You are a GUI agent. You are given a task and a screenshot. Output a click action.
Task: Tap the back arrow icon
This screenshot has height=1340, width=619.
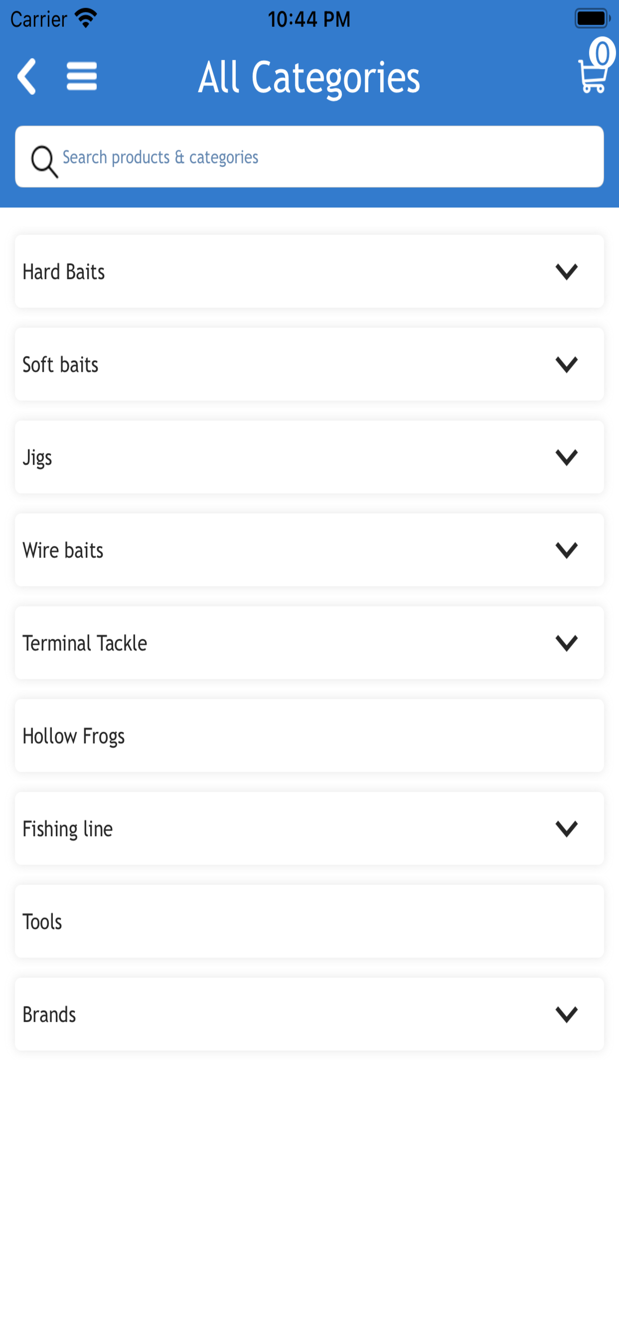pyautogui.click(x=26, y=76)
